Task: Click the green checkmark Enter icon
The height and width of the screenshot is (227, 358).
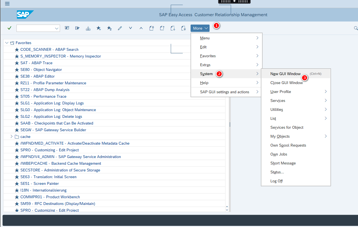Action: pos(9,28)
